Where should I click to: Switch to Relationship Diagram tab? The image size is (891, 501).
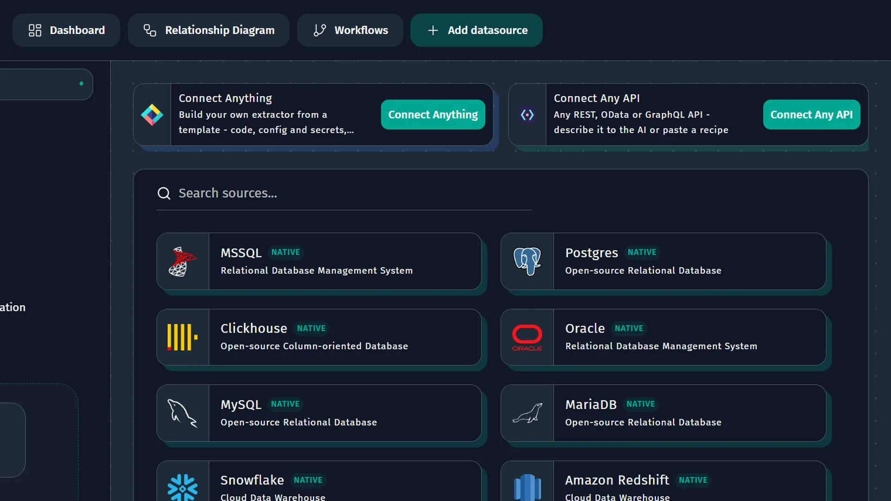pyautogui.click(x=208, y=30)
